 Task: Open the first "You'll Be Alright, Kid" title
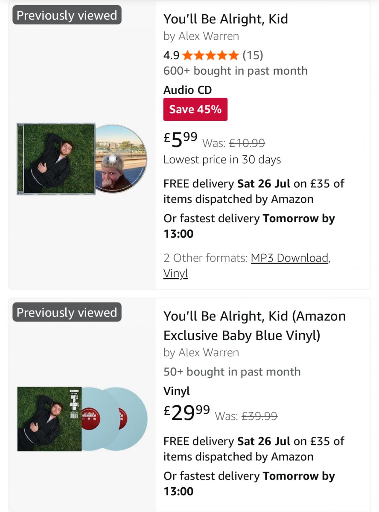225,19
